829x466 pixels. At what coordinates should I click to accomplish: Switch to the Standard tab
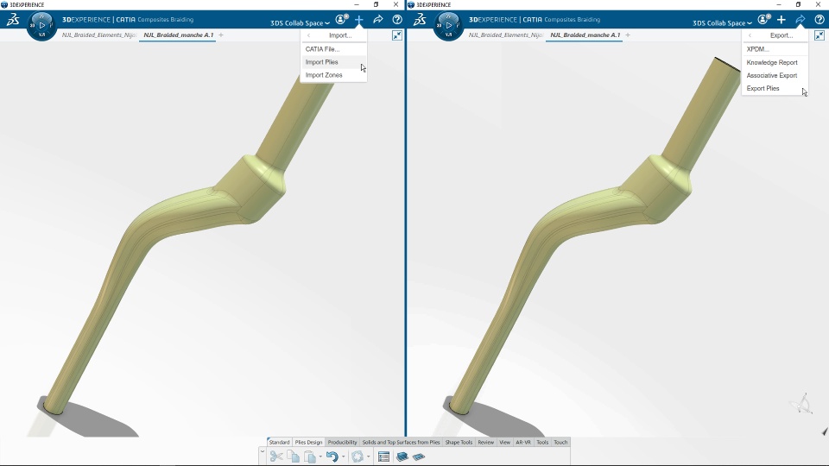click(x=279, y=442)
